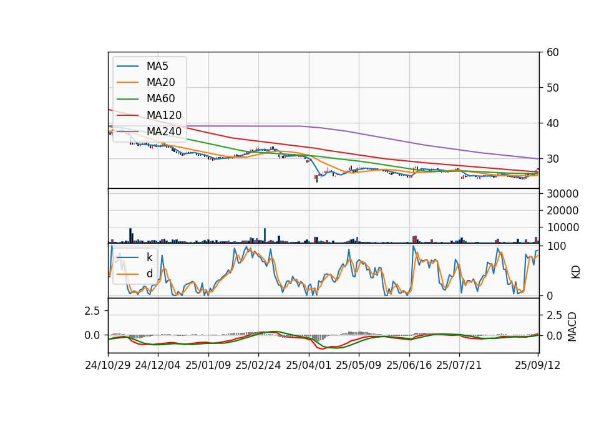
Task: Click the blue MA5 legend line sample
Action: 127,67
